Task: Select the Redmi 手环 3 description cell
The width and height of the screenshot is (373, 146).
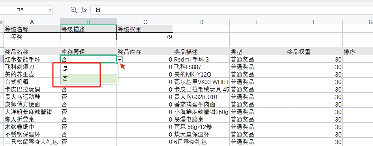Action: pyautogui.click(x=201, y=59)
